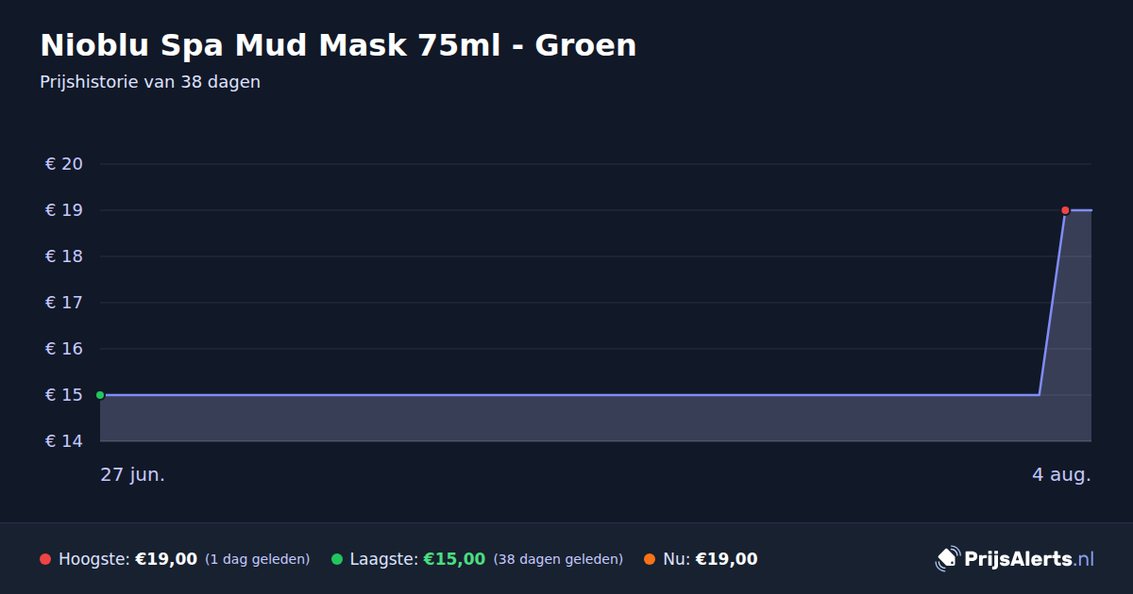Click the product title Nioblu Spa Mud Mask
Viewport: 1133px width, 594px height.
(338, 45)
